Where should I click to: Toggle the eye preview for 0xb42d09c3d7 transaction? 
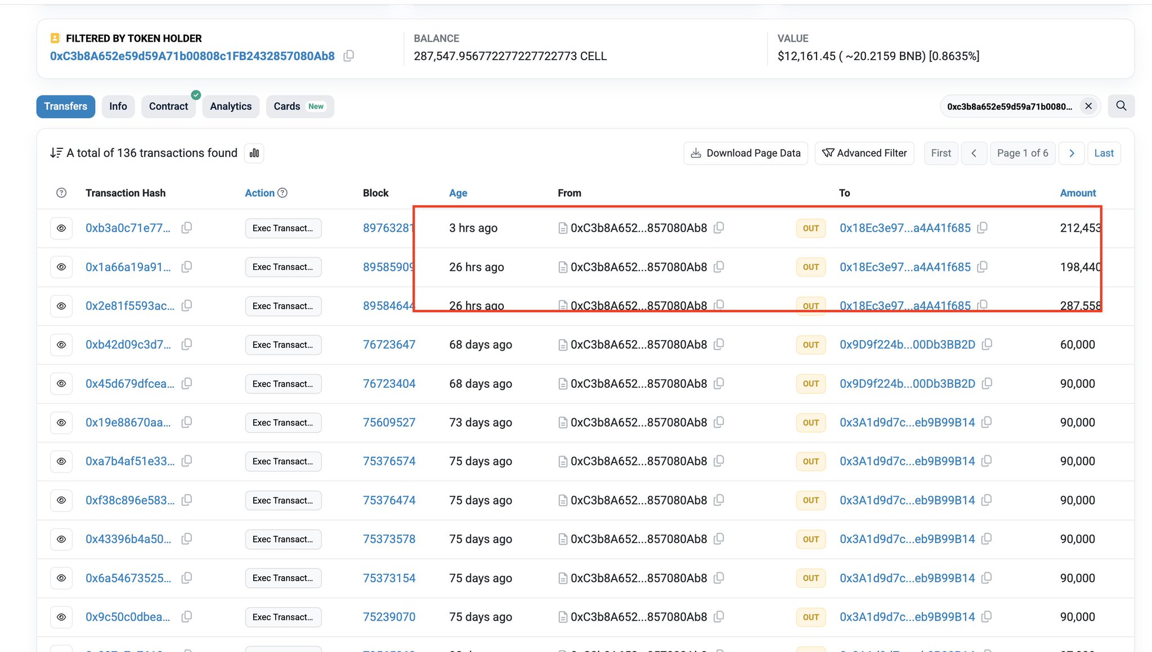61,345
